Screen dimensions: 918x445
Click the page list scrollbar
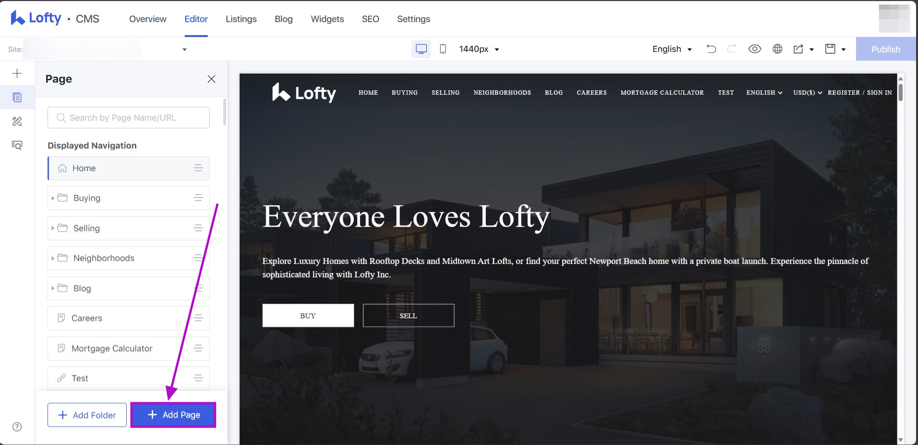point(225,113)
